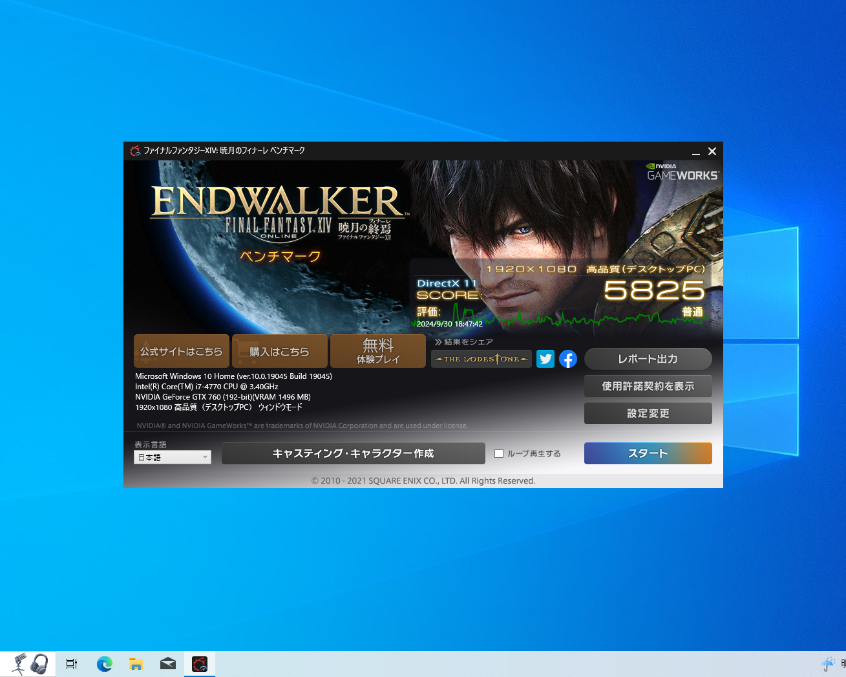Share the result on Facebook
The image size is (846, 677).
pyautogui.click(x=568, y=359)
